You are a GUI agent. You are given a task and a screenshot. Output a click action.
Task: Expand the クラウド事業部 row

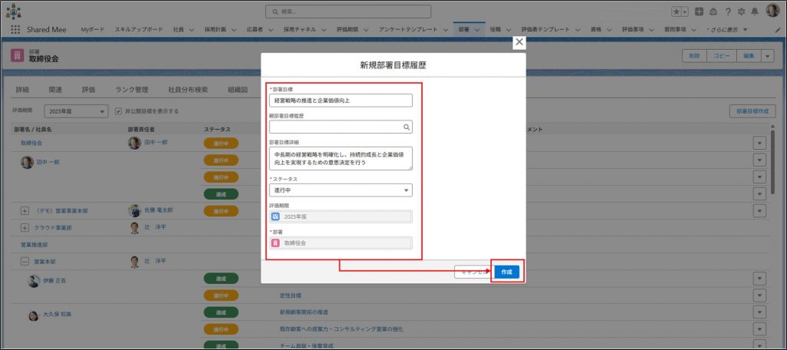25,228
